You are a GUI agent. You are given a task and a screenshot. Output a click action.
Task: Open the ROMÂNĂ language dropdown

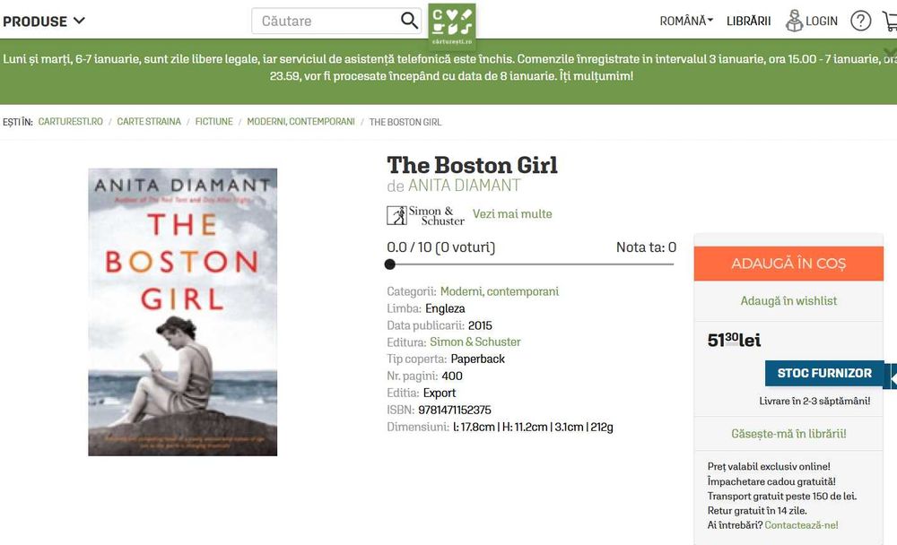[x=686, y=22]
